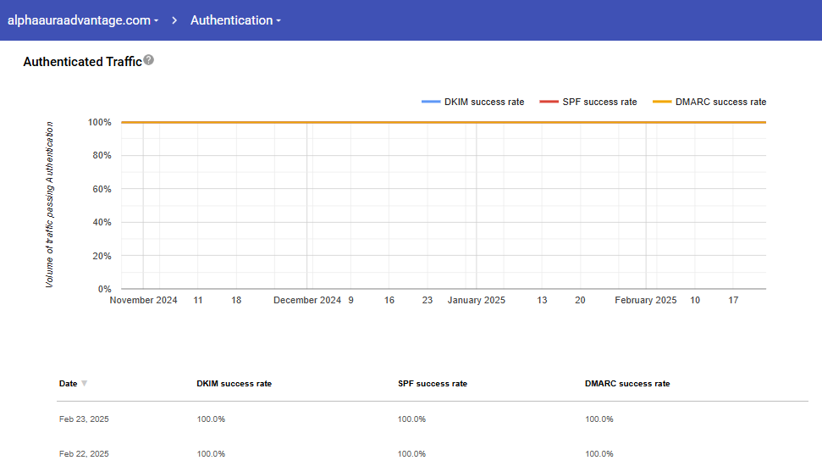The height and width of the screenshot is (466, 822).
Task: Open the alphaauraadvantage.com domain dropdown
Action: coord(83,20)
